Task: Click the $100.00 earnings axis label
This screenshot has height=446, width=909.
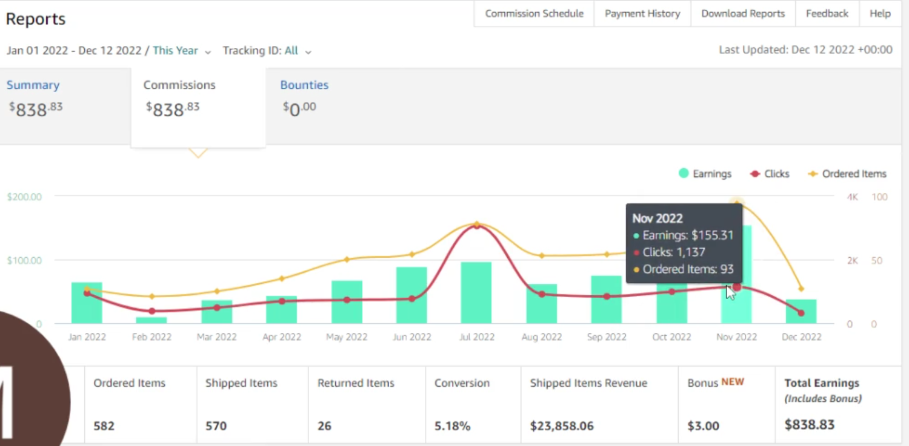Action: [x=24, y=260]
